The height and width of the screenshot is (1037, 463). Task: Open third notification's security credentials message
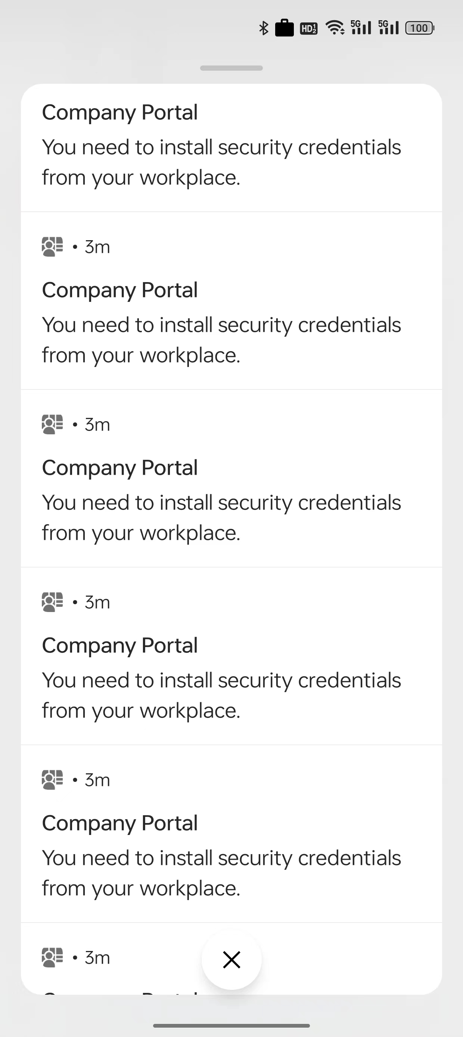tap(221, 518)
